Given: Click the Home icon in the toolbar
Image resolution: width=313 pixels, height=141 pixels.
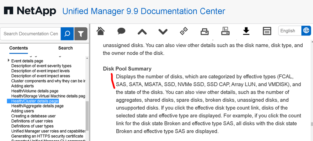Looking at the screenshot, I should [100, 31].
